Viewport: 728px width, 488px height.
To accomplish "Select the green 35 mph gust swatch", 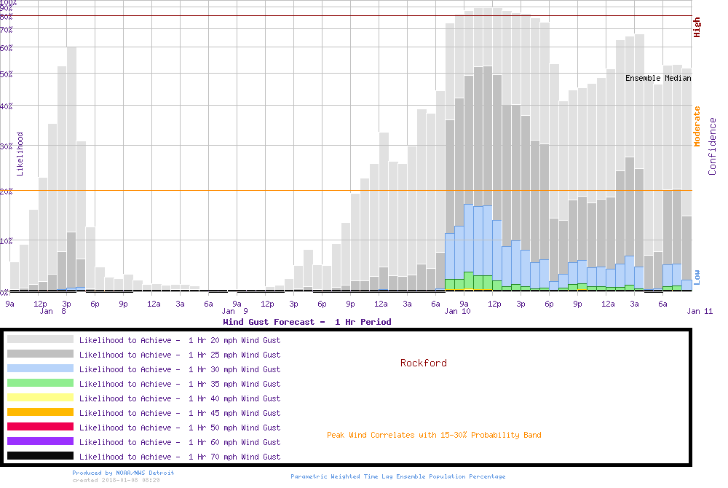I will click(40, 383).
